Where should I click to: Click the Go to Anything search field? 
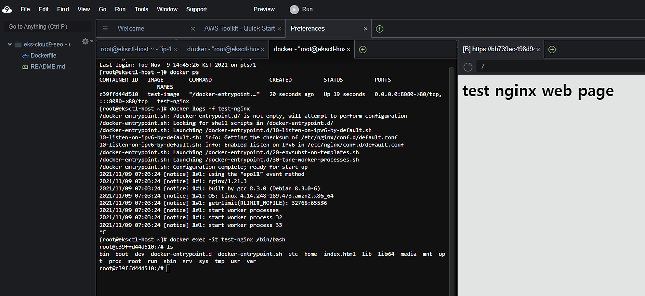pyautogui.click(x=46, y=26)
